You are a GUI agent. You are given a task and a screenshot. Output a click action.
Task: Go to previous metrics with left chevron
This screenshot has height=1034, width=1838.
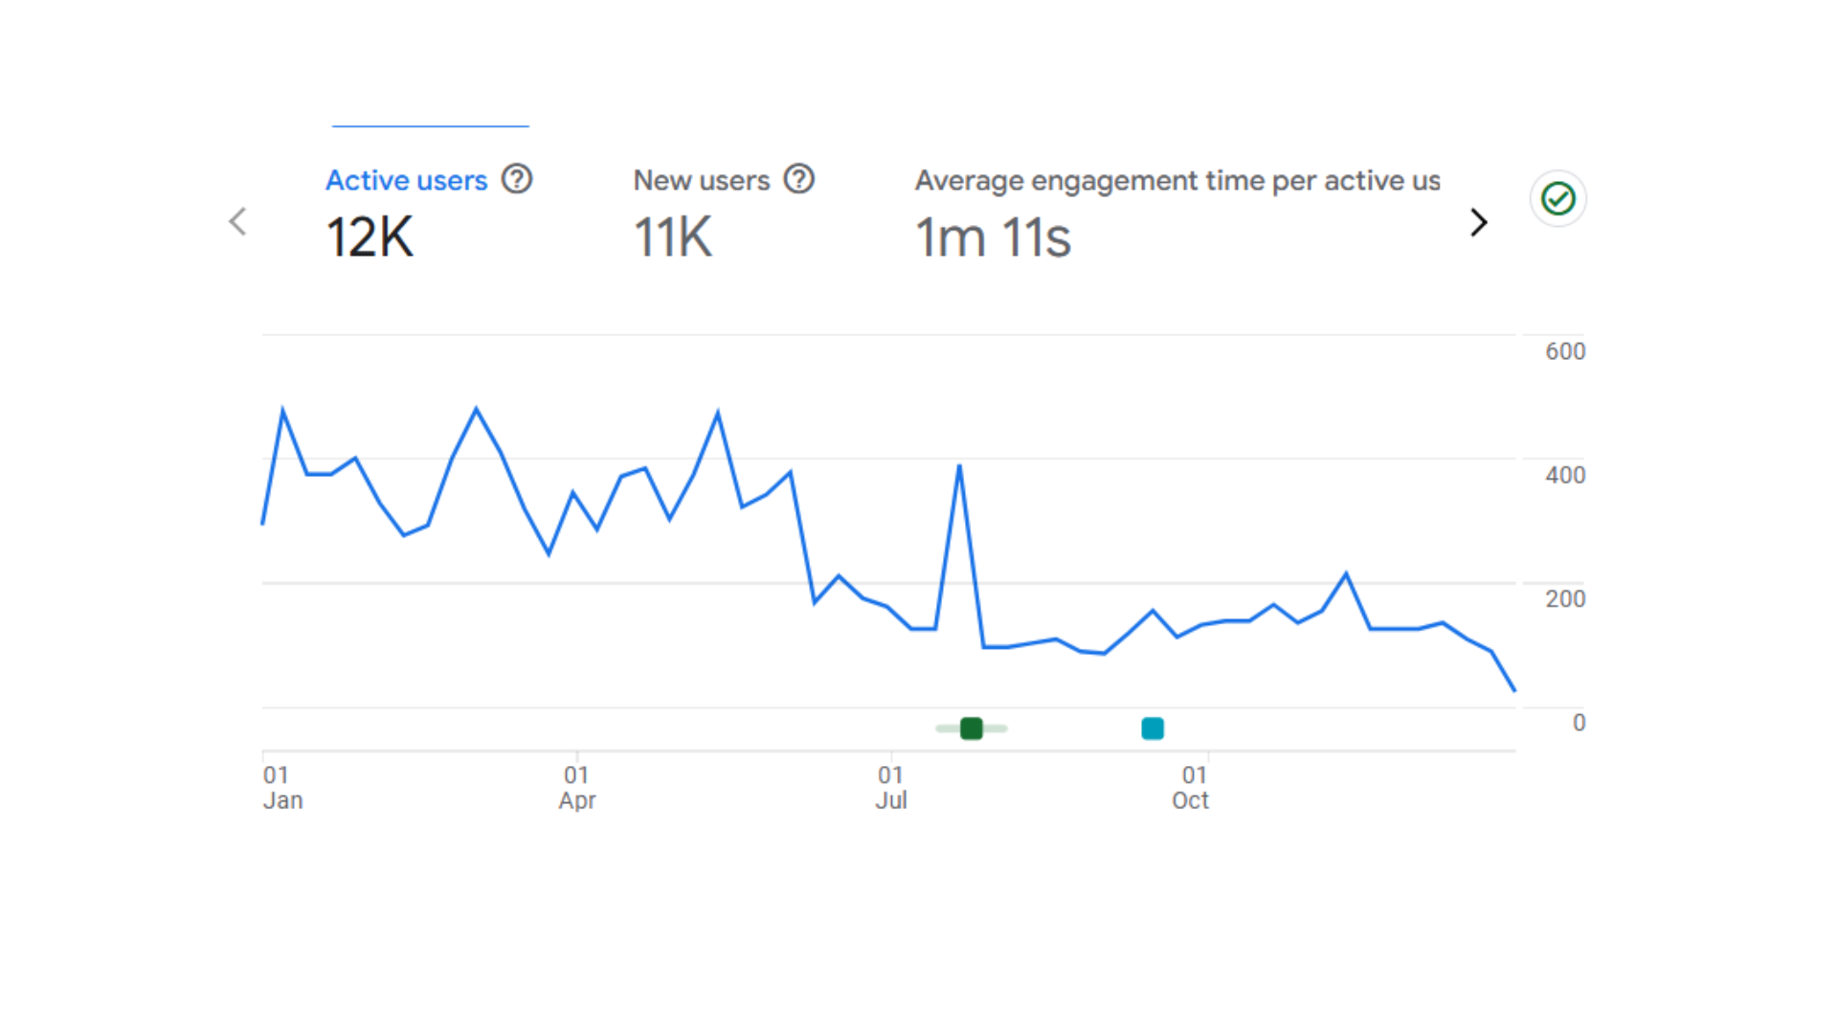[x=238, y=222]
